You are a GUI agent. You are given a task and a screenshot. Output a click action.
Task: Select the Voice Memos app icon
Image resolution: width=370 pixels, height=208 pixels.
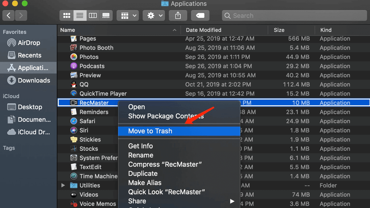click(x=73, y=204)
